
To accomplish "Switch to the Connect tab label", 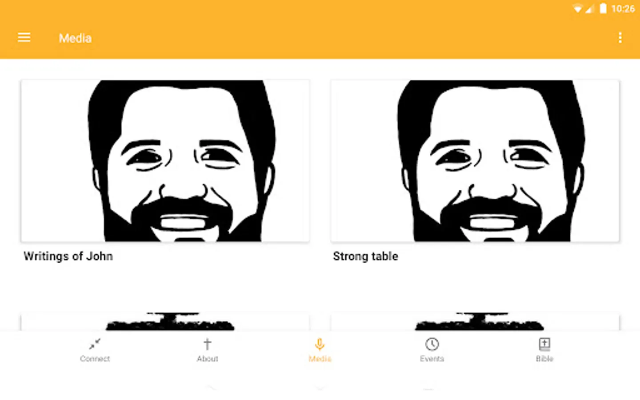I will pos(95,359).
